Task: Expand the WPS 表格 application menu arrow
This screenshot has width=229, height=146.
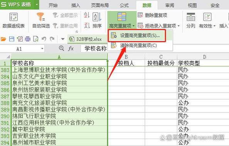Action: click(x=37, y=5)
